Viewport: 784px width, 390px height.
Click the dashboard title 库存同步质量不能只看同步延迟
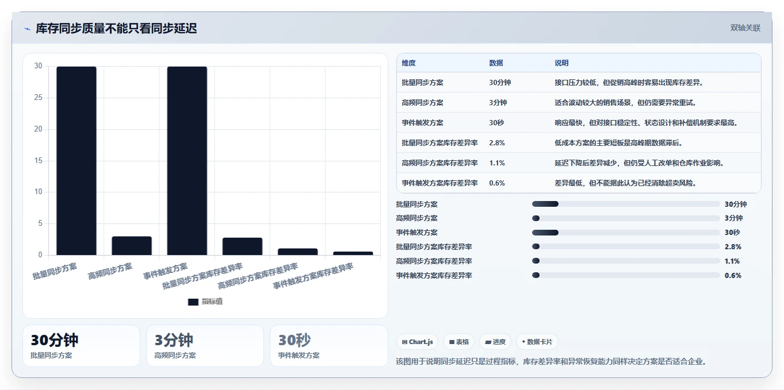coord(116,28)
